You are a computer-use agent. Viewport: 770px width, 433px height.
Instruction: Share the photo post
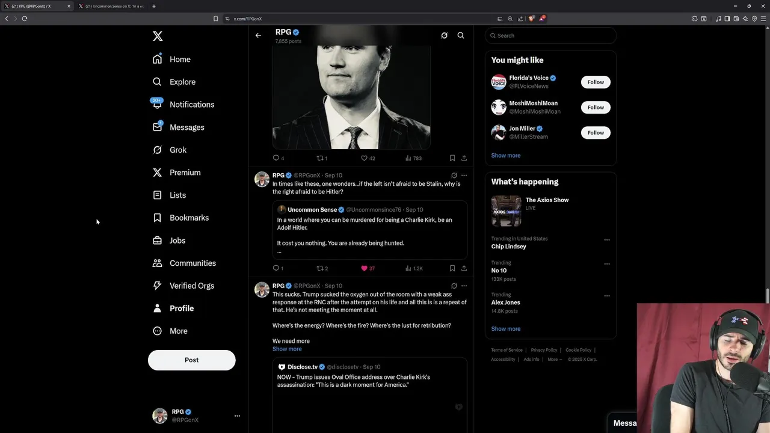[464, 158]
